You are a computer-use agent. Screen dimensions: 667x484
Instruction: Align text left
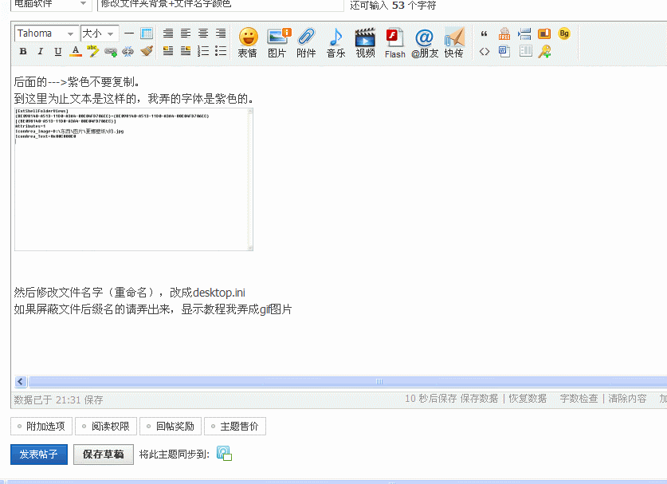186,33
